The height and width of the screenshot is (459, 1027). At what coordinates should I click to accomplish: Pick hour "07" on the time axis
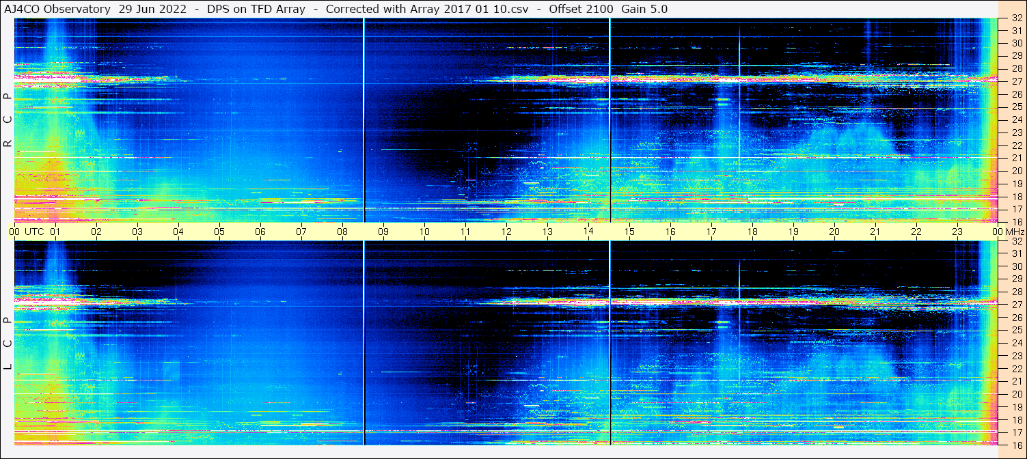pos(301,232)
